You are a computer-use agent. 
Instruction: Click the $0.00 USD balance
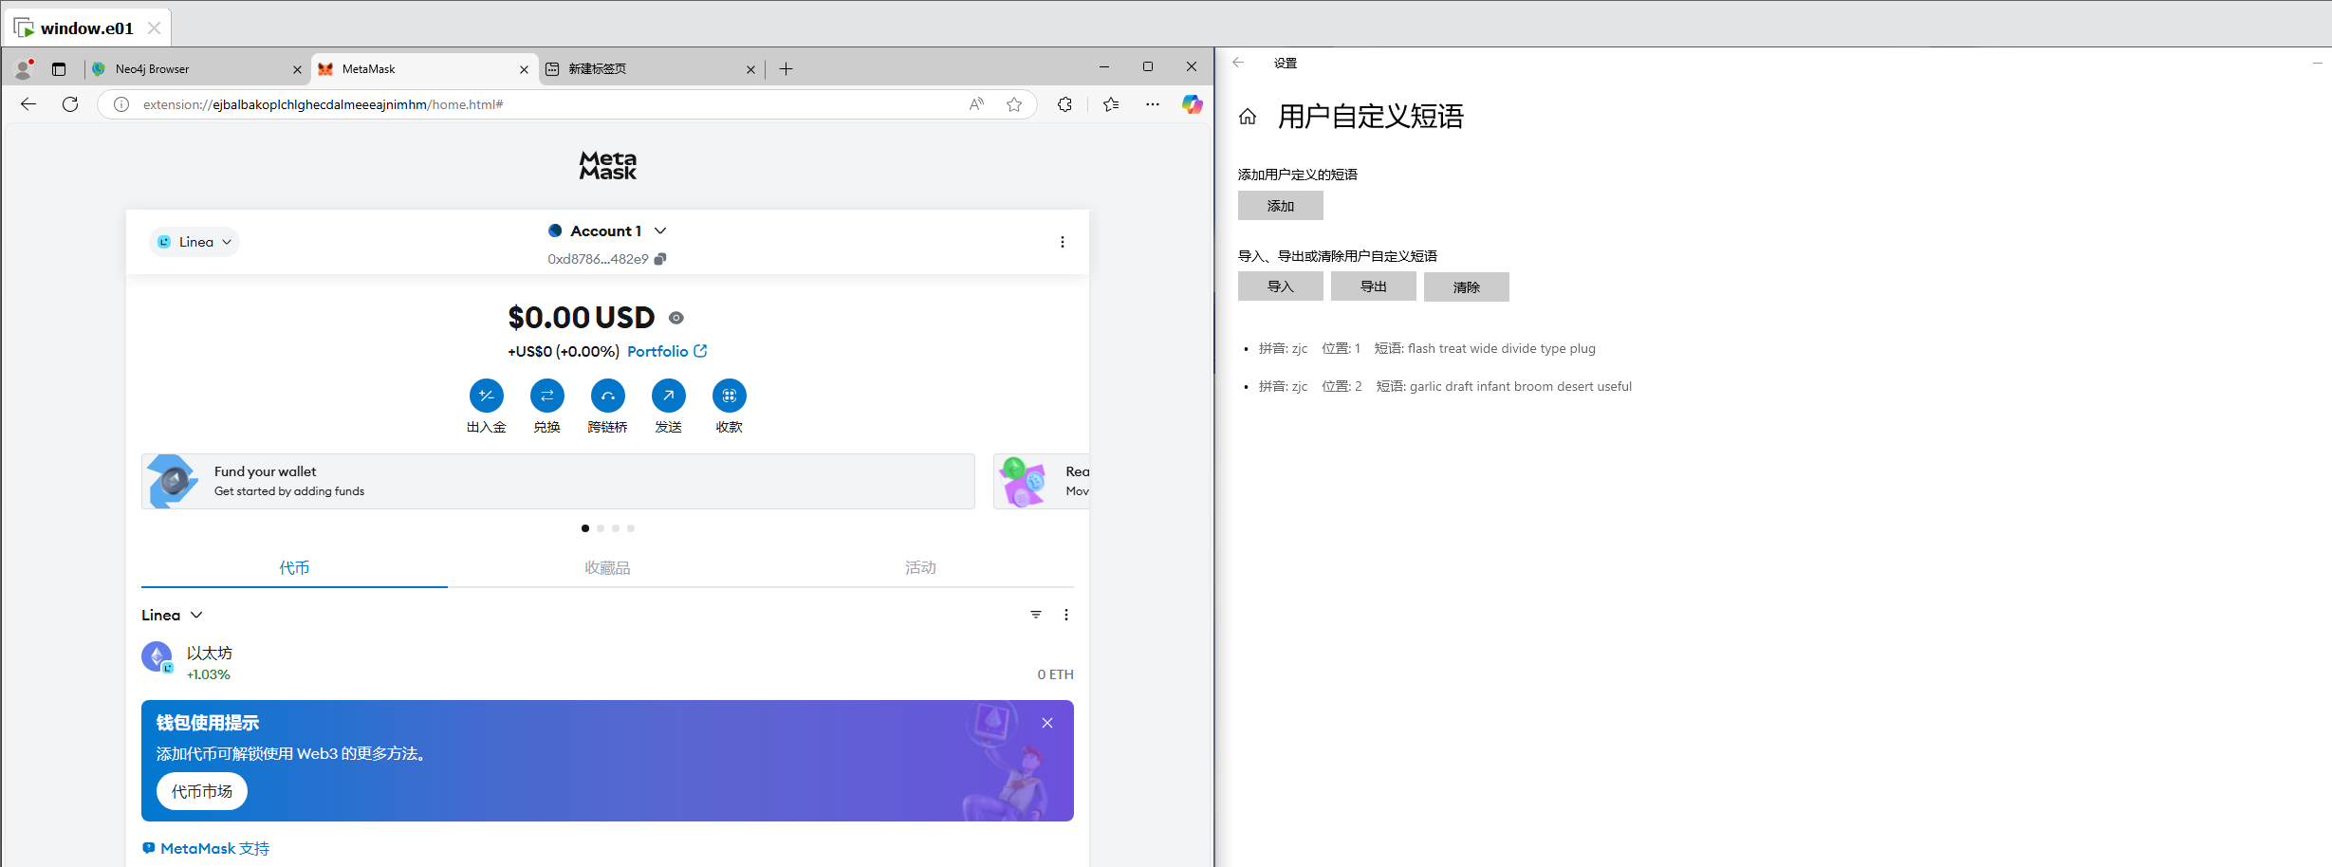(582, 317)
